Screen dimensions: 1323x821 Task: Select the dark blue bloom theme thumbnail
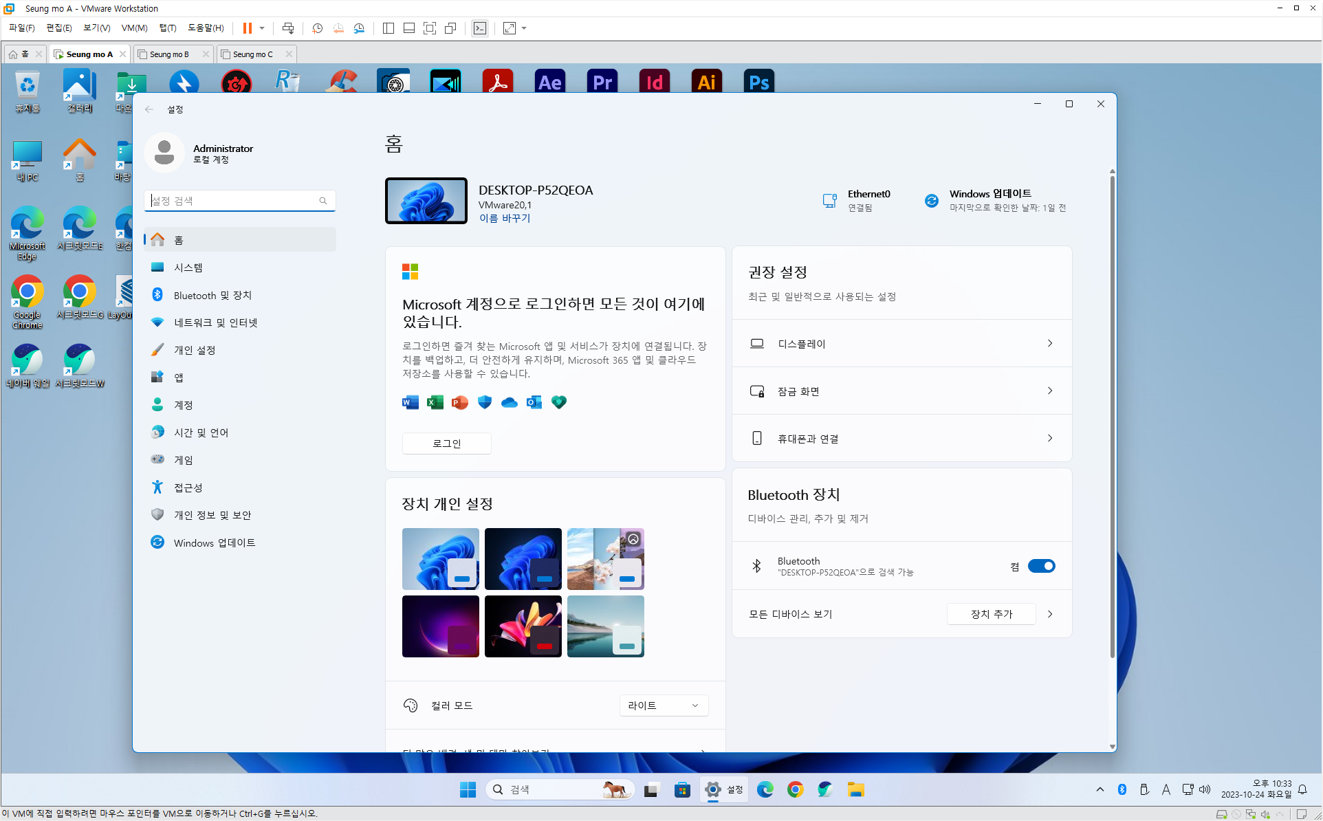[x=523, y=558]
